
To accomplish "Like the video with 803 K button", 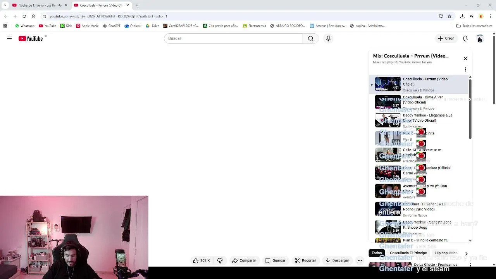I will pyautogui.click(x=201, y=260).
